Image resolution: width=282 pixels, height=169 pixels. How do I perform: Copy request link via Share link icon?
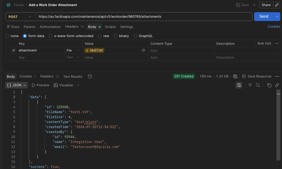[277, 5]
